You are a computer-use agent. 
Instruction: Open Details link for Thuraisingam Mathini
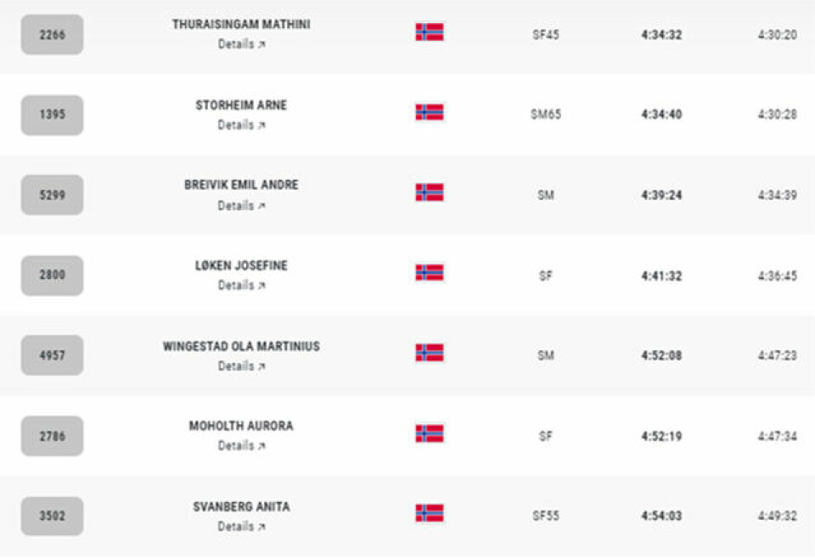[241, 44]
